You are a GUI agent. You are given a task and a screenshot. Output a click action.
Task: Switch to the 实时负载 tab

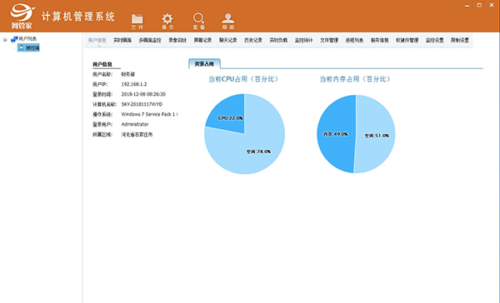pos(278,40)
